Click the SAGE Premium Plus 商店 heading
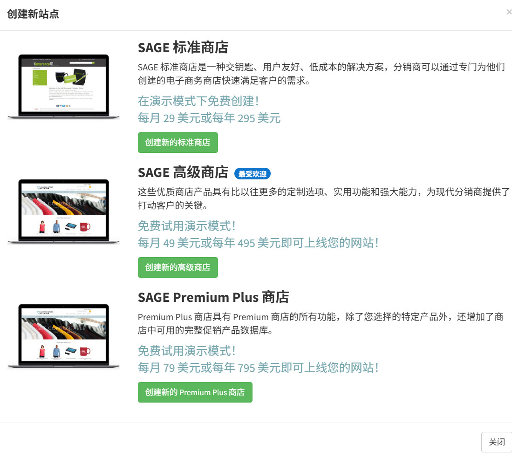Image resolution: width=512 pixels, height=458 pixels. (x=213, y=297)
